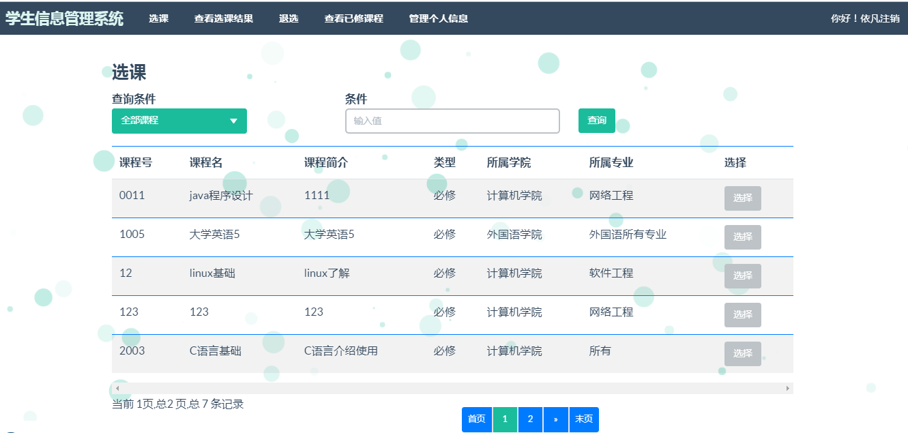Jump to 末页 last page
The height and width of the screenshot is (433, 908).
coord(583,419)
